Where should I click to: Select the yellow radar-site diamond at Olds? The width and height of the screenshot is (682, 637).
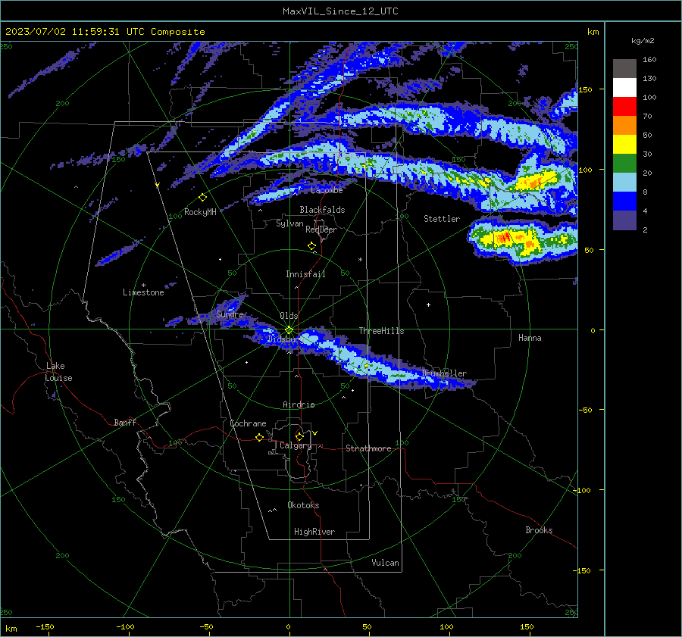click(x=289, y=330)
